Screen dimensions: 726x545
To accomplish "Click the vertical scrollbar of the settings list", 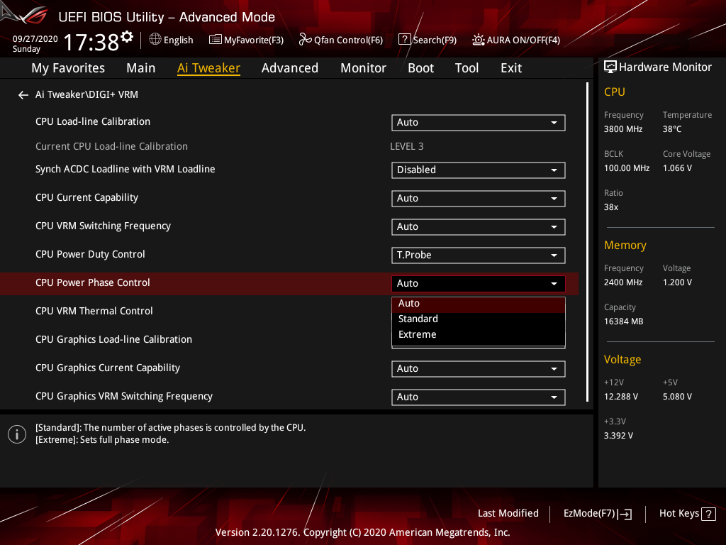I will pos(588,241).
